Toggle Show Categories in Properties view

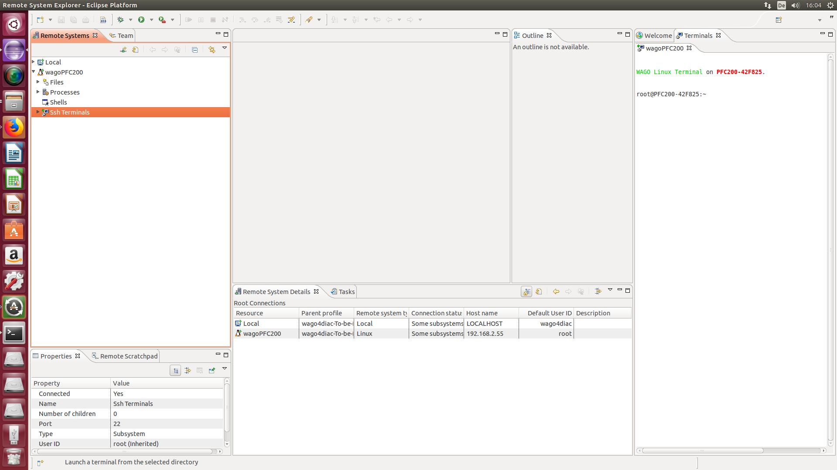pos(175,370)
